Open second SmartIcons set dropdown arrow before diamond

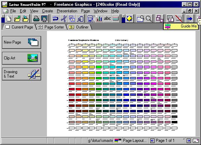click(x=123, y=16)
